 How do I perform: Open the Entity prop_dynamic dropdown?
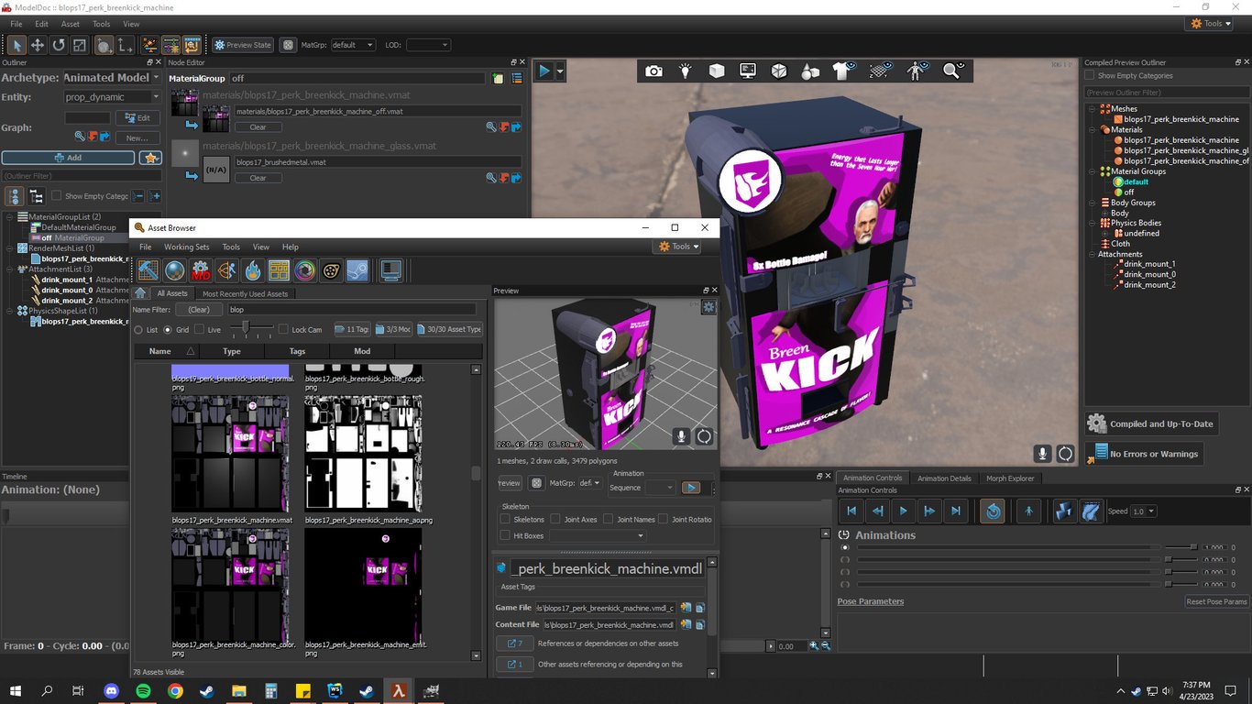tap(112, 97)
